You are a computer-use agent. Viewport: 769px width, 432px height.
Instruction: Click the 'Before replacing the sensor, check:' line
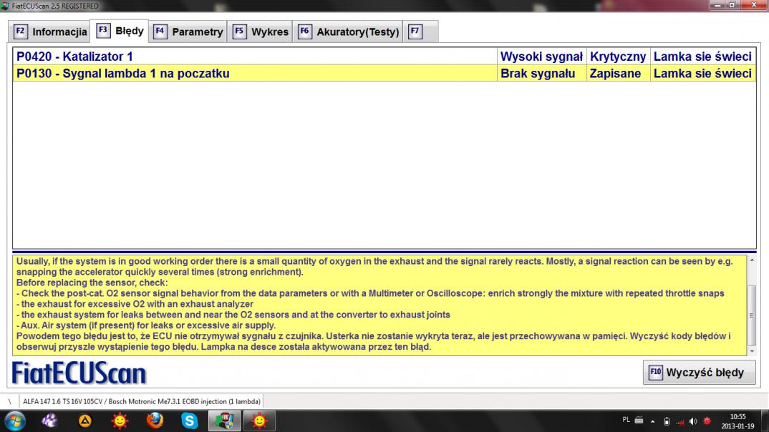click(x=92, y=283)
